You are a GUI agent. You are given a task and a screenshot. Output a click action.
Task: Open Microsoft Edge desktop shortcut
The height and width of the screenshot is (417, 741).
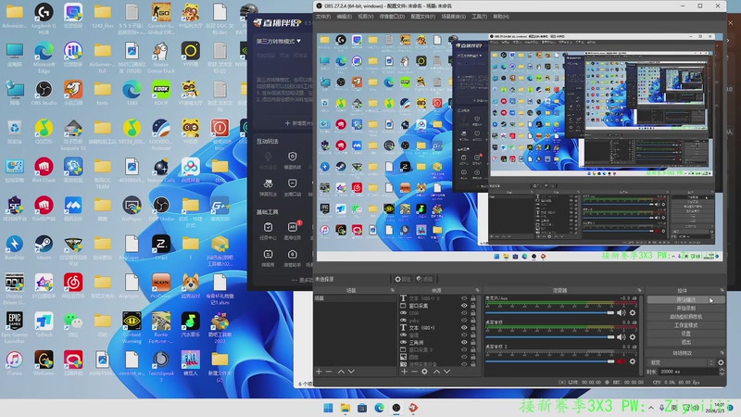(44, 56)
